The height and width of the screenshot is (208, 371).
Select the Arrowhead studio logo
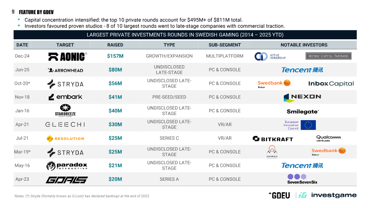pos(65,70)
